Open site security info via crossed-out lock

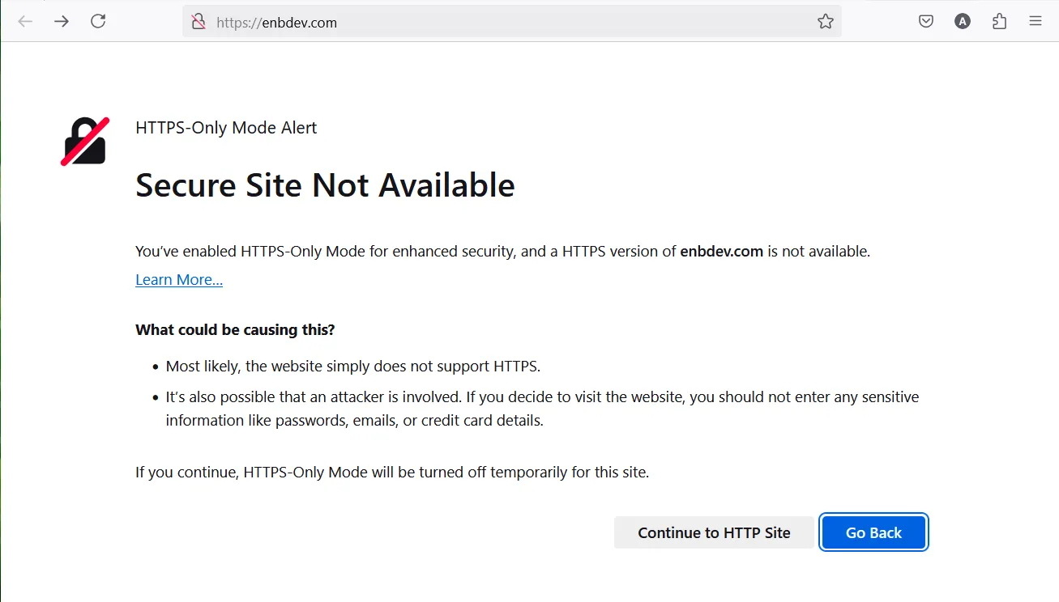199,22
